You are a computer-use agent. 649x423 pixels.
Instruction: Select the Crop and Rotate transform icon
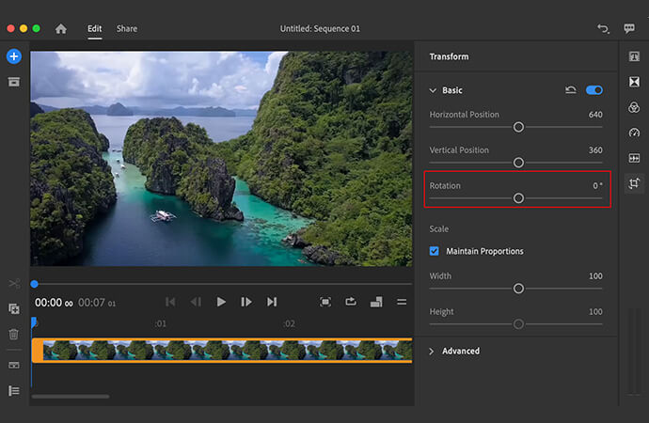(x=634, y=183)
